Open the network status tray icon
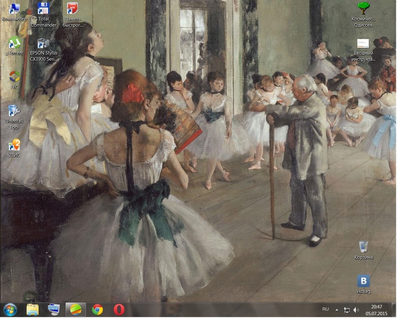This screenshot has width=397, height=318. click(347, 310)
